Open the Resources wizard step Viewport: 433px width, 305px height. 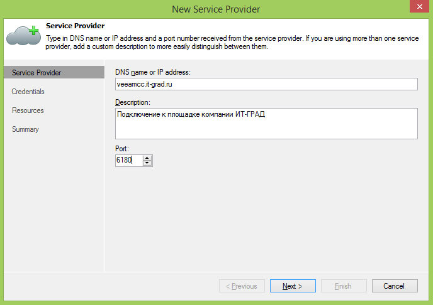pyautogui.click(x=28, y=110)
